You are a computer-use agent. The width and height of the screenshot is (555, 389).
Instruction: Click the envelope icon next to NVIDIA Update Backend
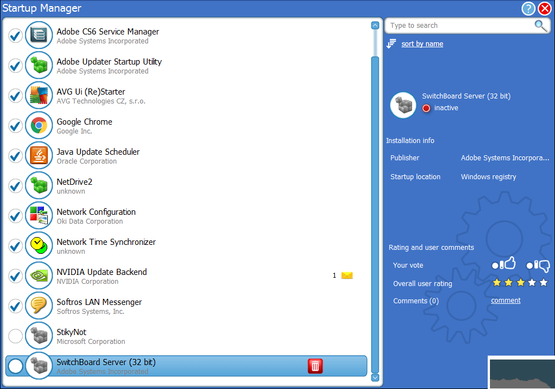[x=346, y=275]
